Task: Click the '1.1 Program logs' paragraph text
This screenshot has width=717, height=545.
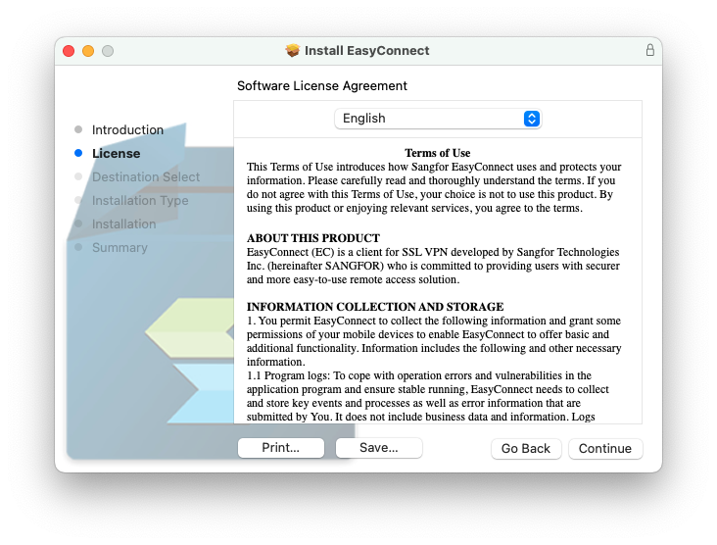Action: (x=427, y=396)
